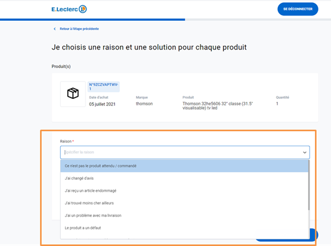Image resolution: width=331 pixels, height=246 pixels.
Task: Collapse the Raison dropdown chevron
Action: pos(305,152)
